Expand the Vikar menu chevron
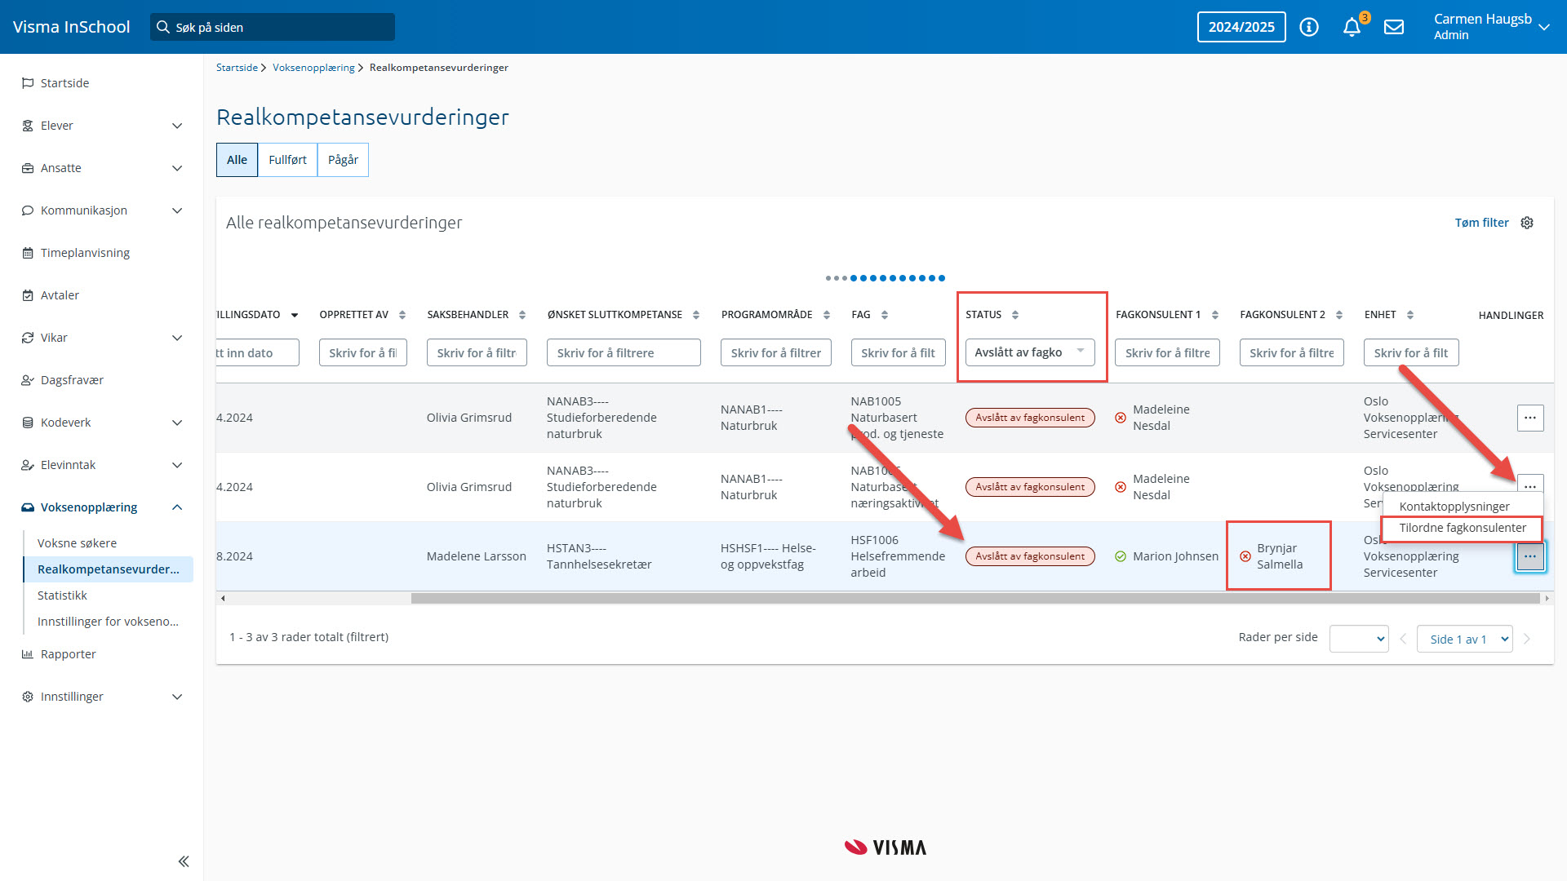This screenshot has height=881, width=1567. [177, 338]
